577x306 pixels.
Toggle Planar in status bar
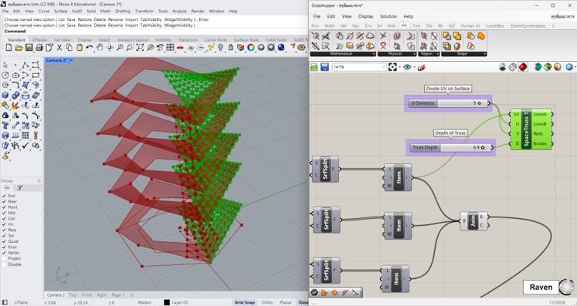[x=286, y=302]
